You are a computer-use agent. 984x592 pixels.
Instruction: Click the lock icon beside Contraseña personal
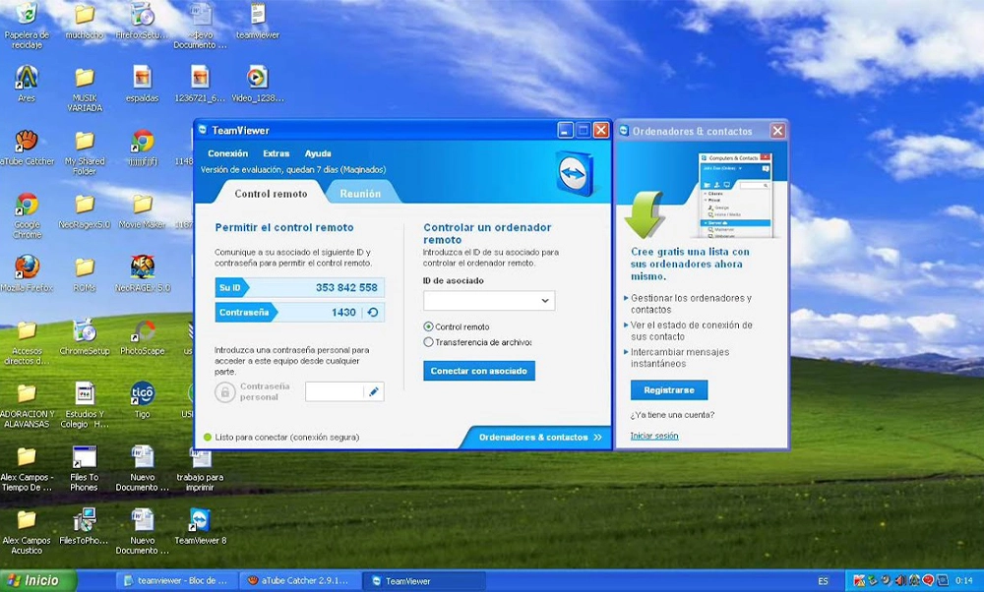[225, 389]
